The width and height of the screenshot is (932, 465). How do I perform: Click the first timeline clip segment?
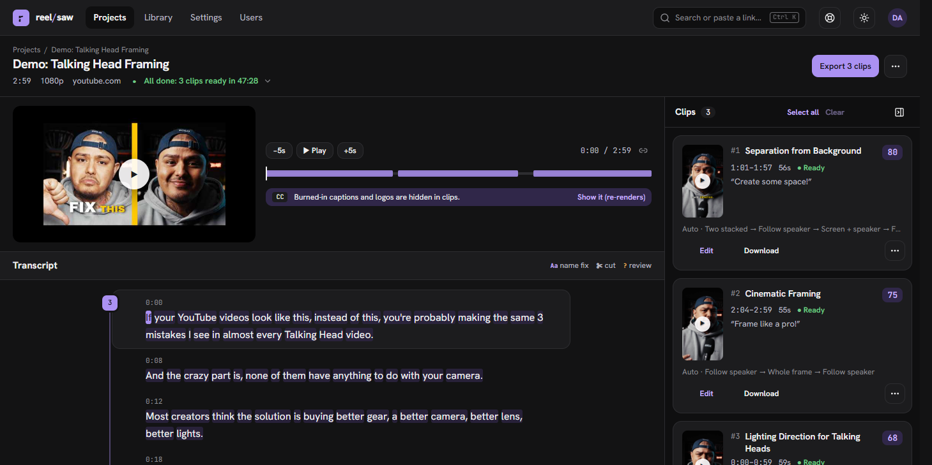[330, 173]
